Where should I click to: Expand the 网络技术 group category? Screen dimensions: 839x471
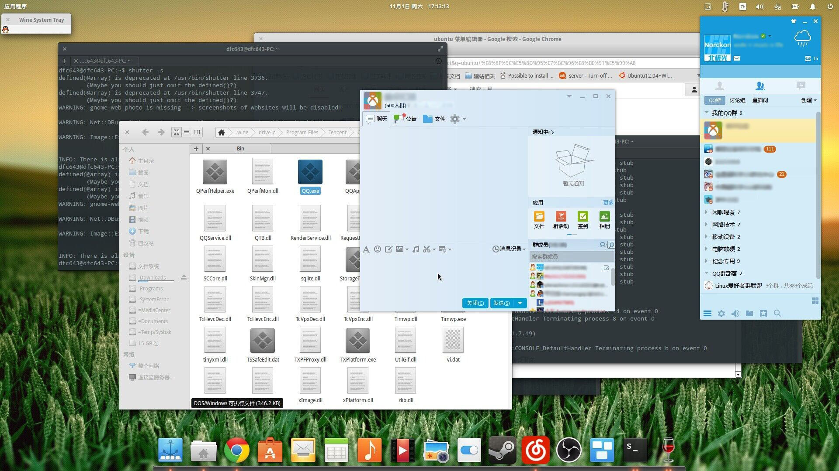pos(707,225)
